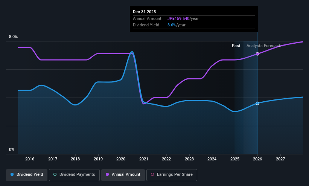Viewport: 309px width, 186px height.
Task: Click the purple Annual Amount legend dot
Action: point(107,174)
